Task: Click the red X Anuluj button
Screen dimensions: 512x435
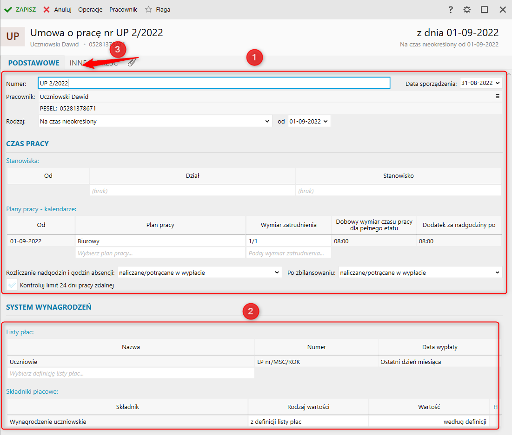Action: click(x=58, y=9)
